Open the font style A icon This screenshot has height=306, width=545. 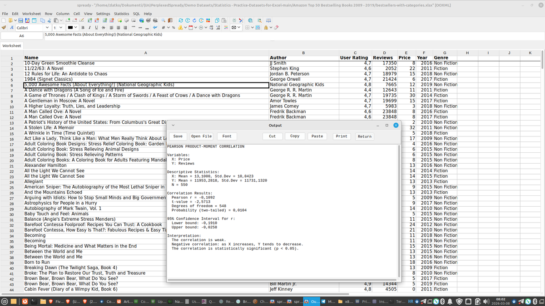pos(12,28)
